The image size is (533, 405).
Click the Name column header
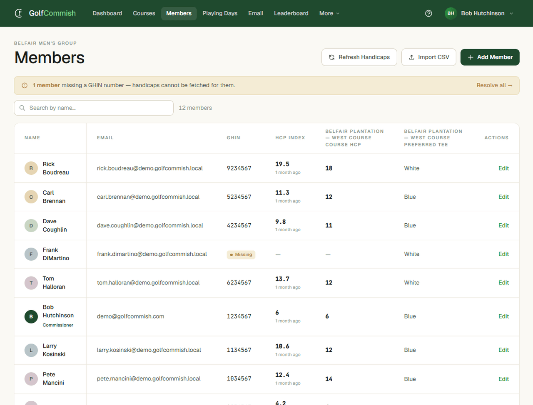coord(32,138)
